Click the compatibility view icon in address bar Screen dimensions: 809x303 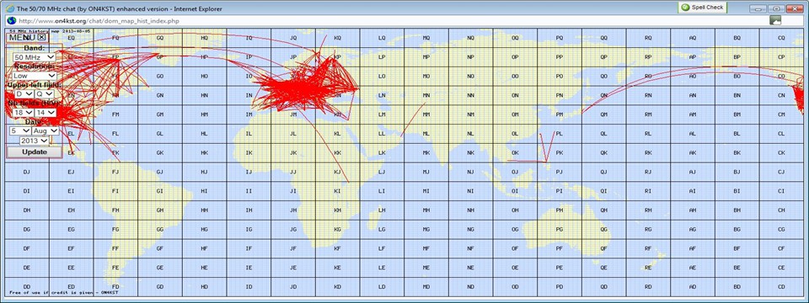tap(775, 20)
